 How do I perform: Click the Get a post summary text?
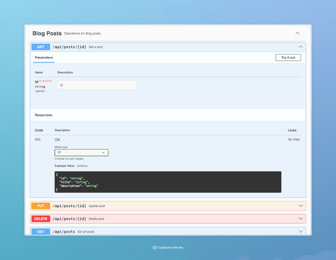click(x=96, y=47)
